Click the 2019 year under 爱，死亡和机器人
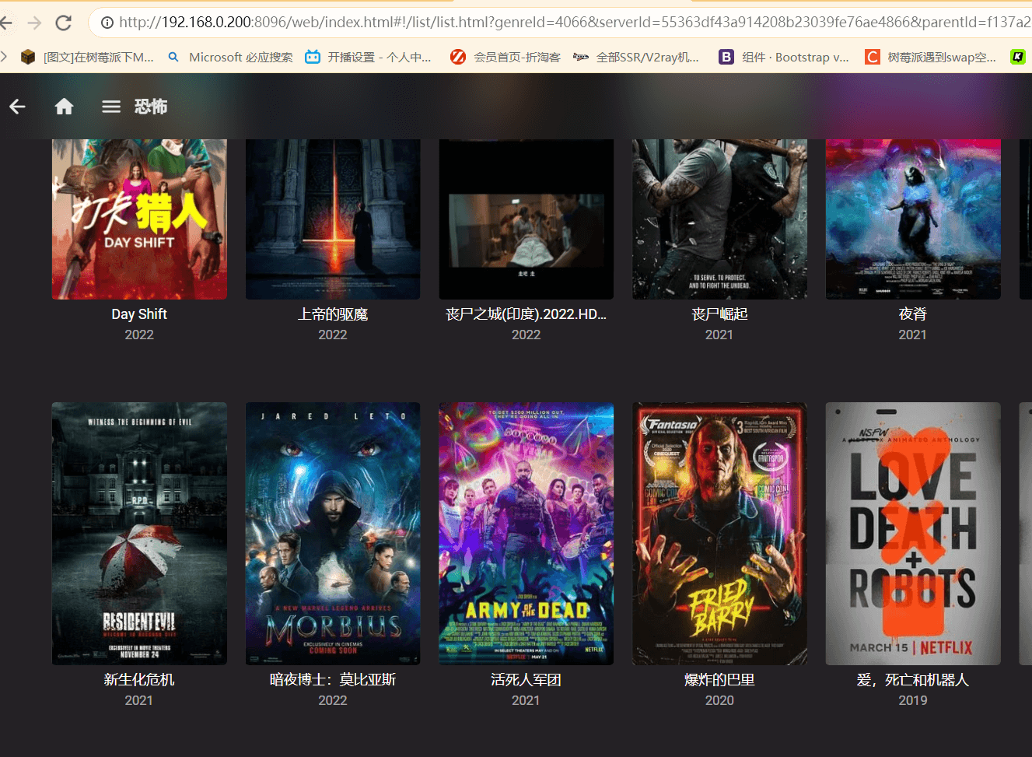Image resolution: width=1032 pixels, height=757 pixels. 913,700
